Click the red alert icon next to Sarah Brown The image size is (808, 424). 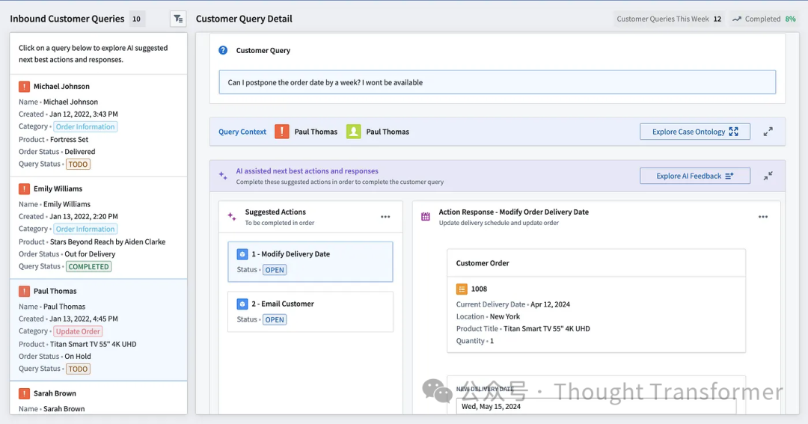tap(24, 393)
